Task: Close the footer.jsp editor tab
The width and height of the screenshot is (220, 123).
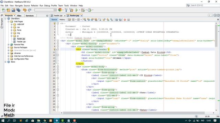Action: point(81,16)
